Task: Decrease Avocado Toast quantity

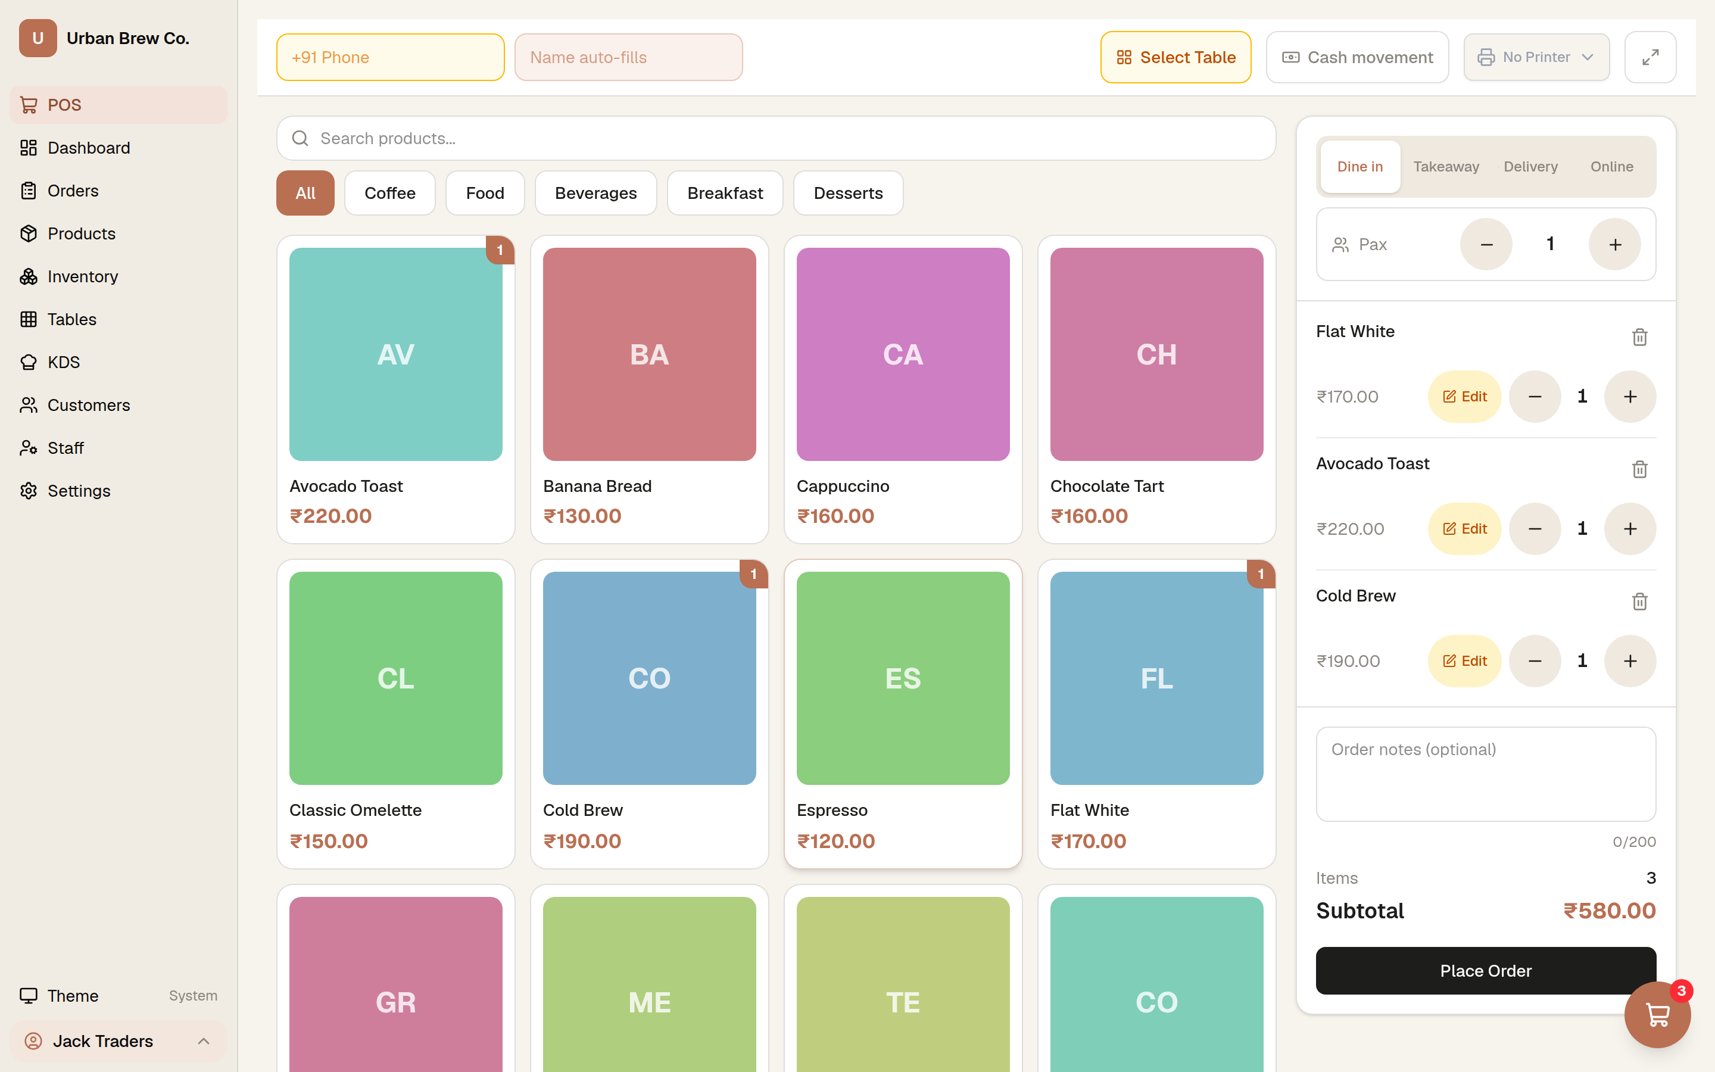Action: tap(1535, 529)
